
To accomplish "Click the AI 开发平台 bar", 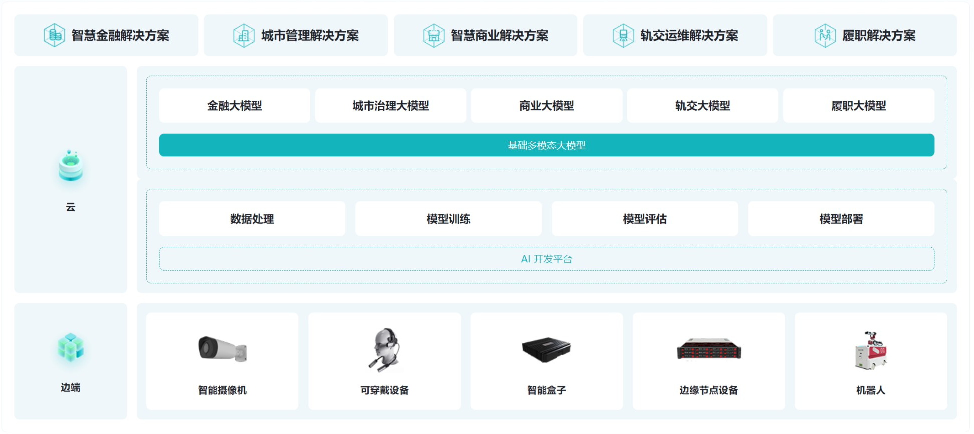I will [x=546, y=259].
